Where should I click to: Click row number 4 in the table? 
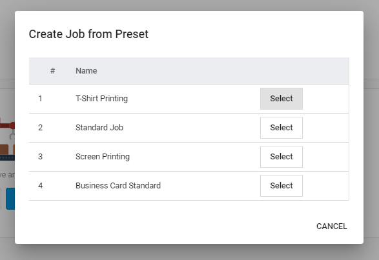pos(40,186)
